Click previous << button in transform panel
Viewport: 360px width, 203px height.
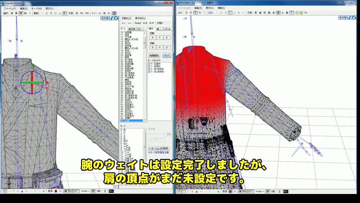pyautogui.click(x=123, y=23)
